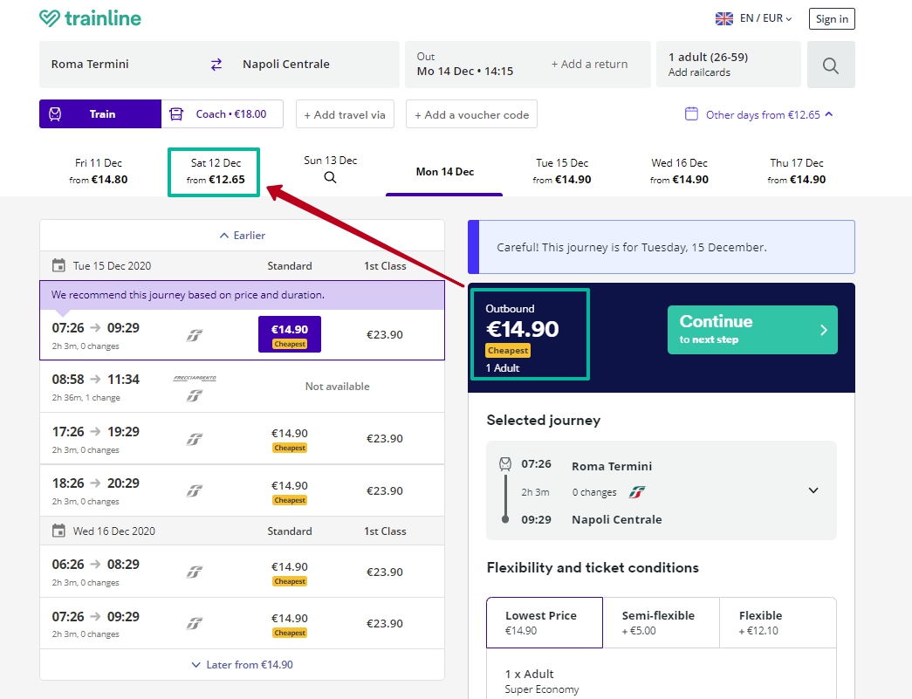Viewport: 912px width, 699px height.
Task: Select the Train tab
Action: pyautogui.click(x=100, y=114)
